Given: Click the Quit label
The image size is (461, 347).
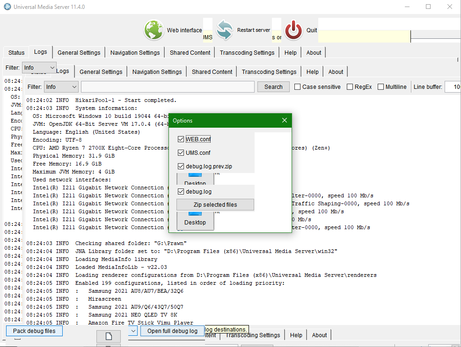Looking at the screenshot, I should [x=312, y=30].
